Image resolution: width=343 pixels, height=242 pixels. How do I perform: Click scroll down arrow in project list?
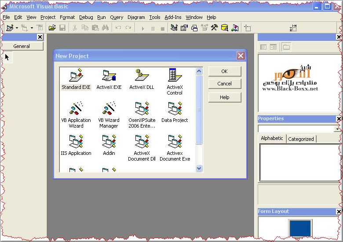tap(199, 168)
